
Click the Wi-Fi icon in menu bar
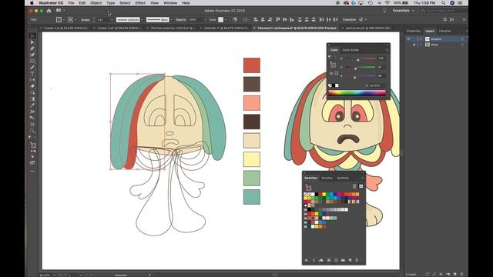(387, 3)
